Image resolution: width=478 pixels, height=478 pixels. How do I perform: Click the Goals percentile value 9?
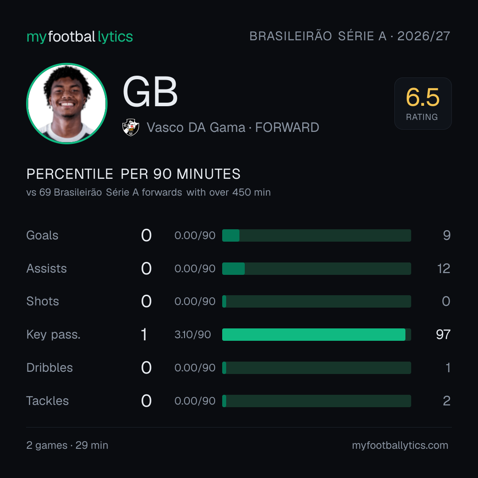[447, 235]
